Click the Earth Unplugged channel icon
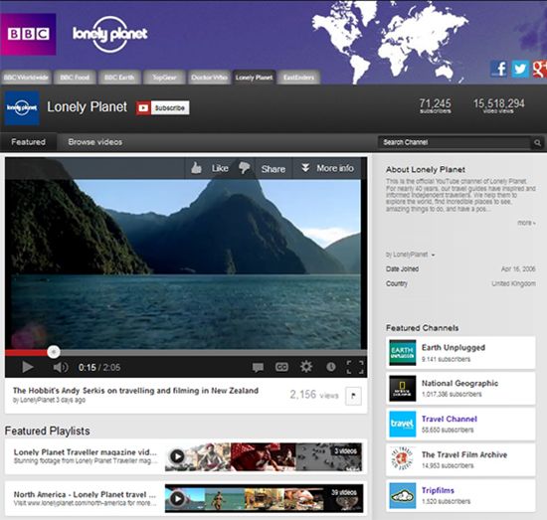Screen dimensions: 547x520 coord(403,352)
